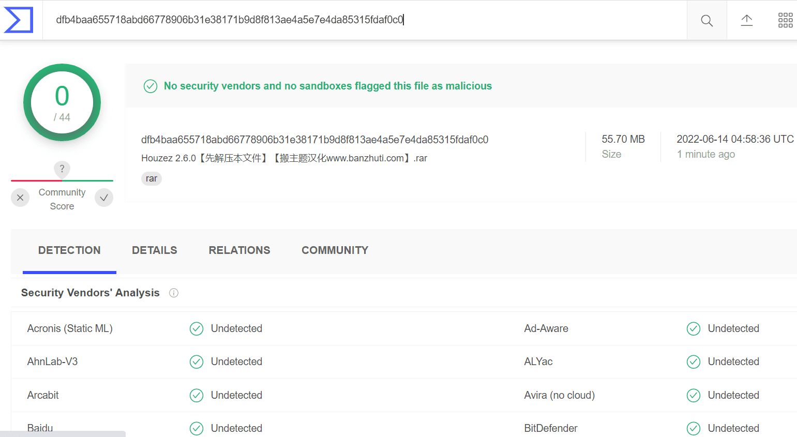Click the green check icon in banner
Image resolution: width=797 pixels, height=437 pixels.
(x=151, y=86)
